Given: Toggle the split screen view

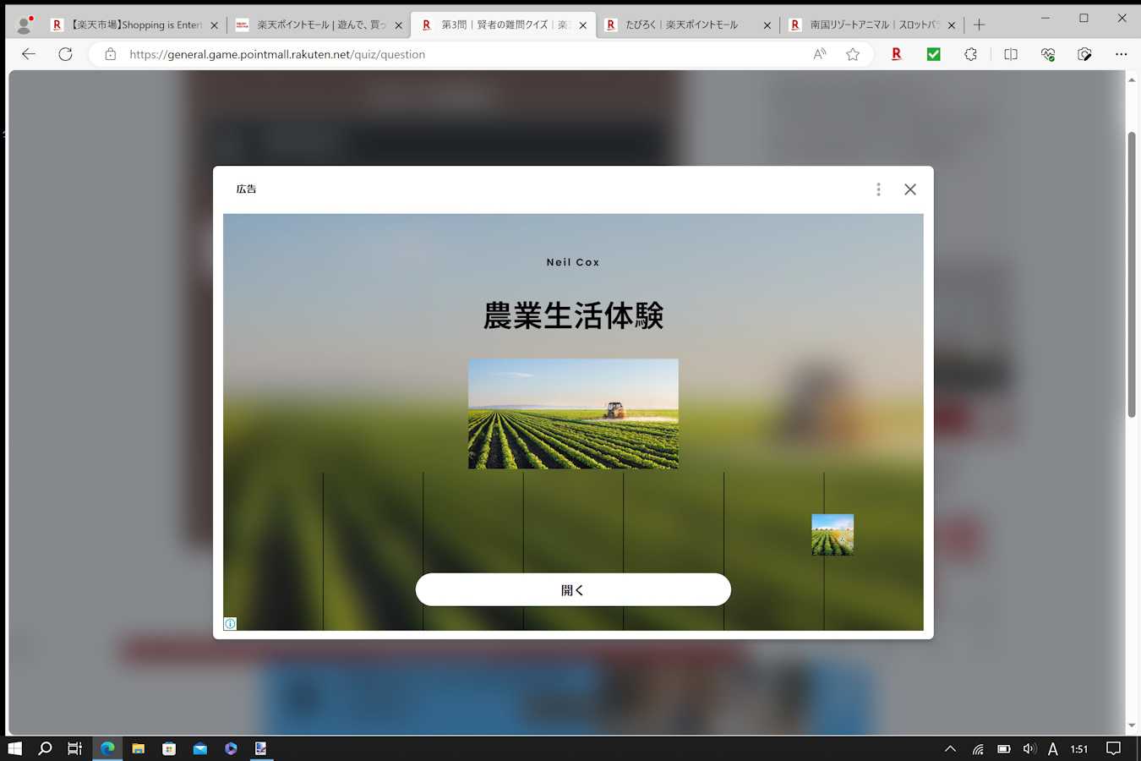Looking at the screenshot, I should 1011,54.
